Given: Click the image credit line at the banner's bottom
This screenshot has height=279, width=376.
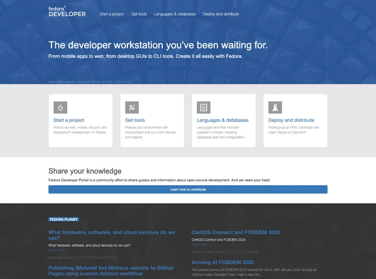Looking at the screenshot, I should click(90, 82).
